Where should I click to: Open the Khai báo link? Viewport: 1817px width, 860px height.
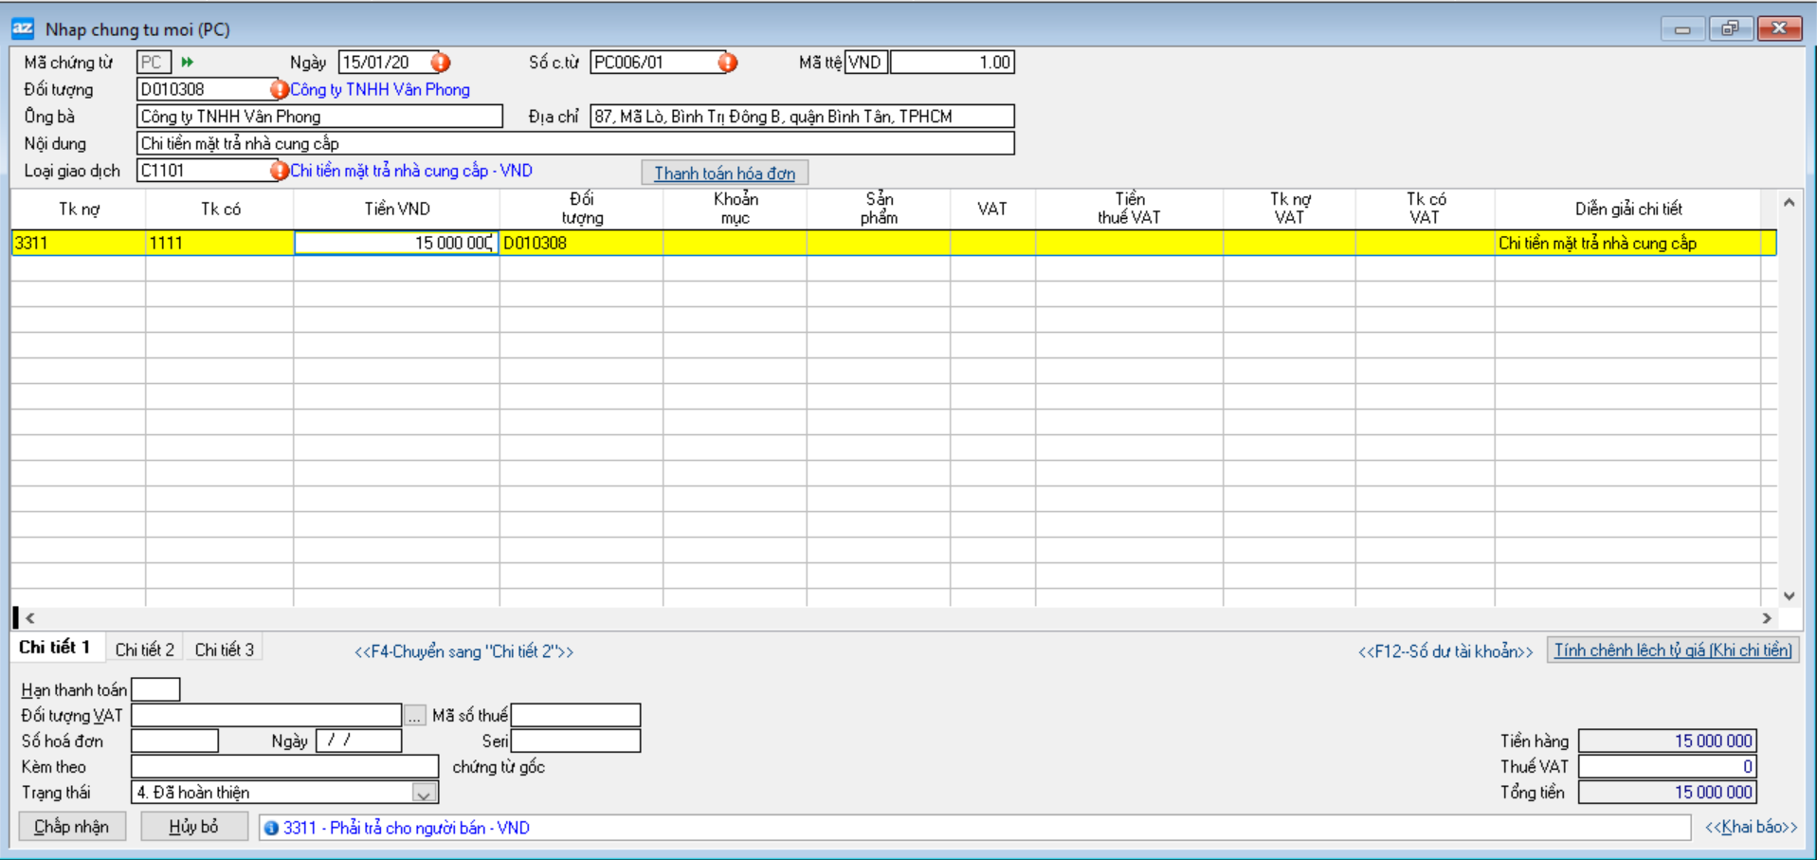point(1751,827)
